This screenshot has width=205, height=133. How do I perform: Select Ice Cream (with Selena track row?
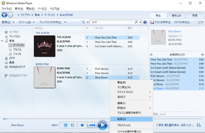pyautogui.click(x=112, y=46)
